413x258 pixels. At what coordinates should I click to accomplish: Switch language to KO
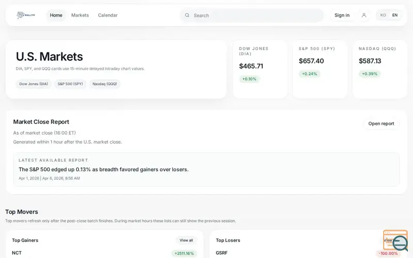point(383,15)
